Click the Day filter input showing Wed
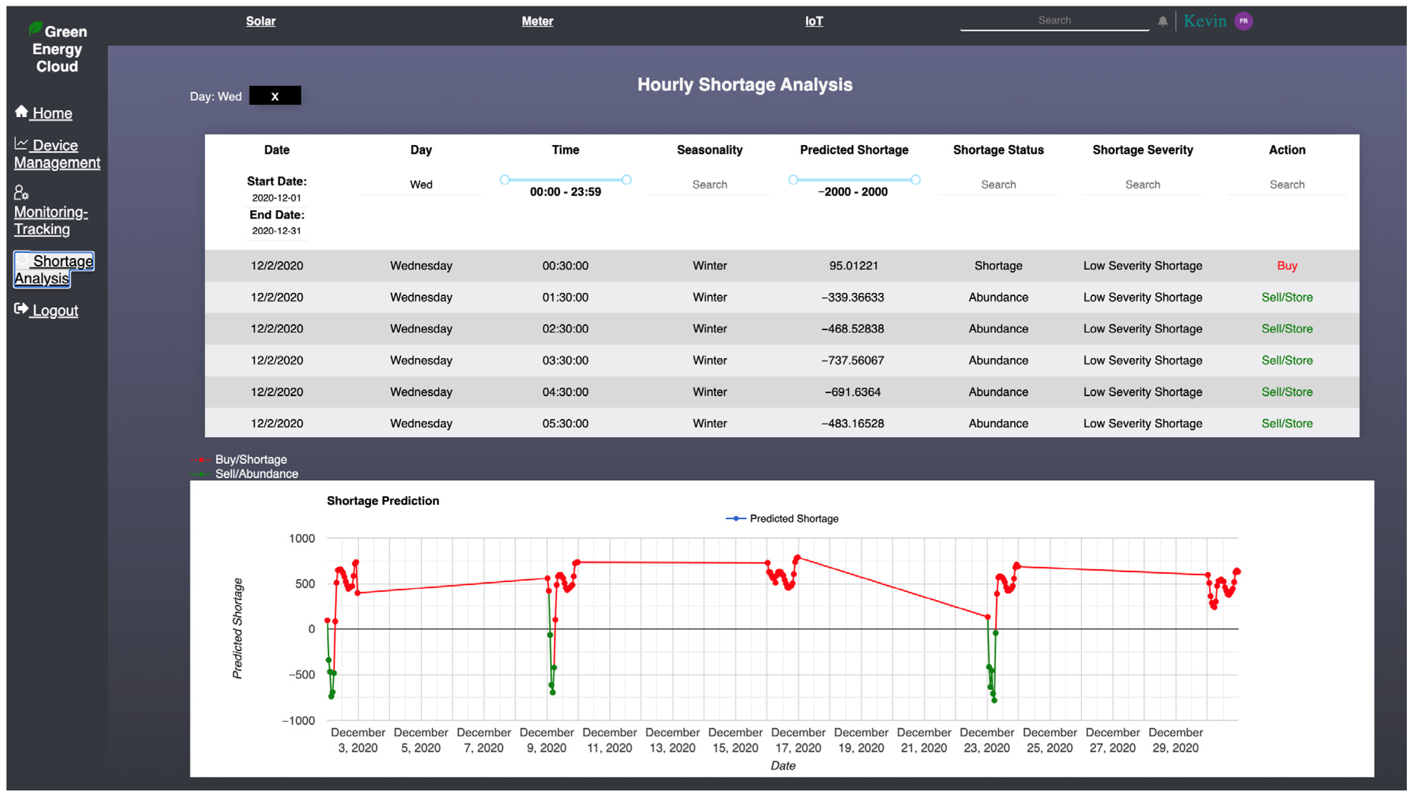 click(421, 185)
